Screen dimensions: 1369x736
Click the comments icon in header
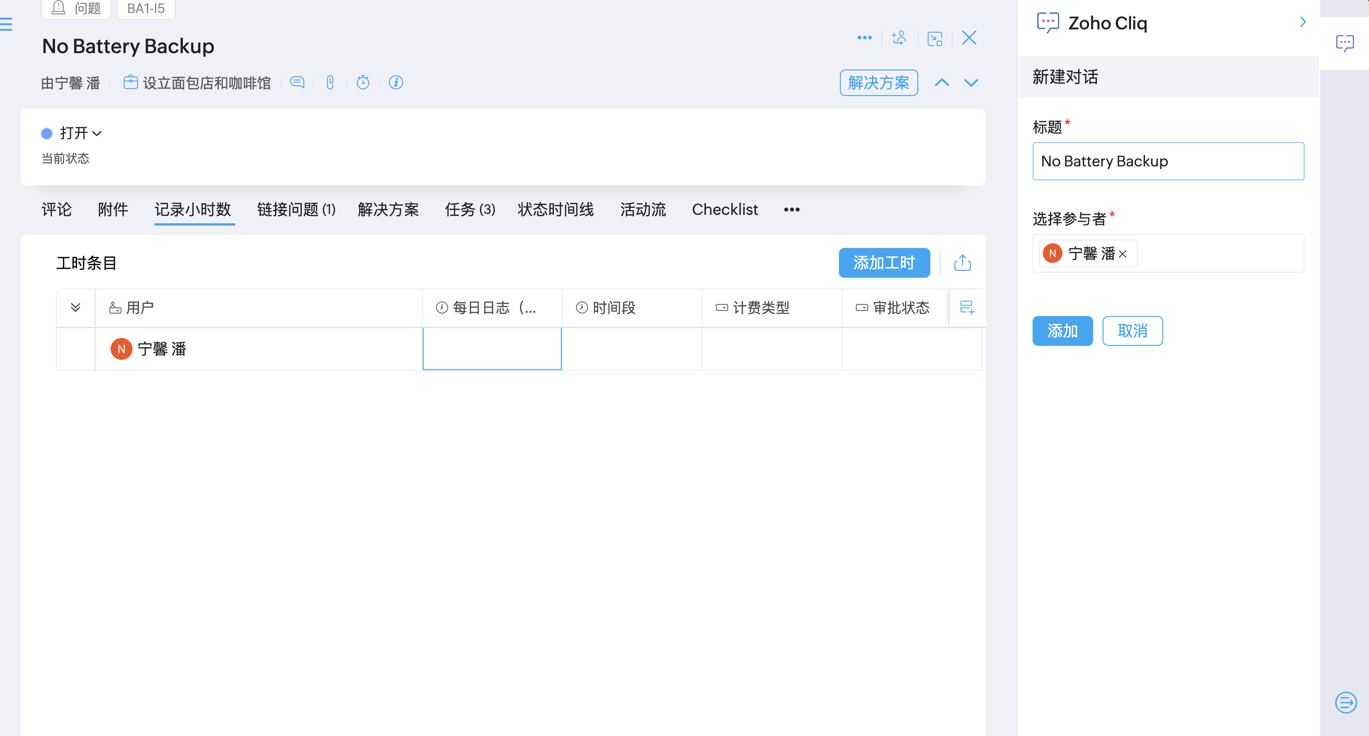click(x=297, y=83)
